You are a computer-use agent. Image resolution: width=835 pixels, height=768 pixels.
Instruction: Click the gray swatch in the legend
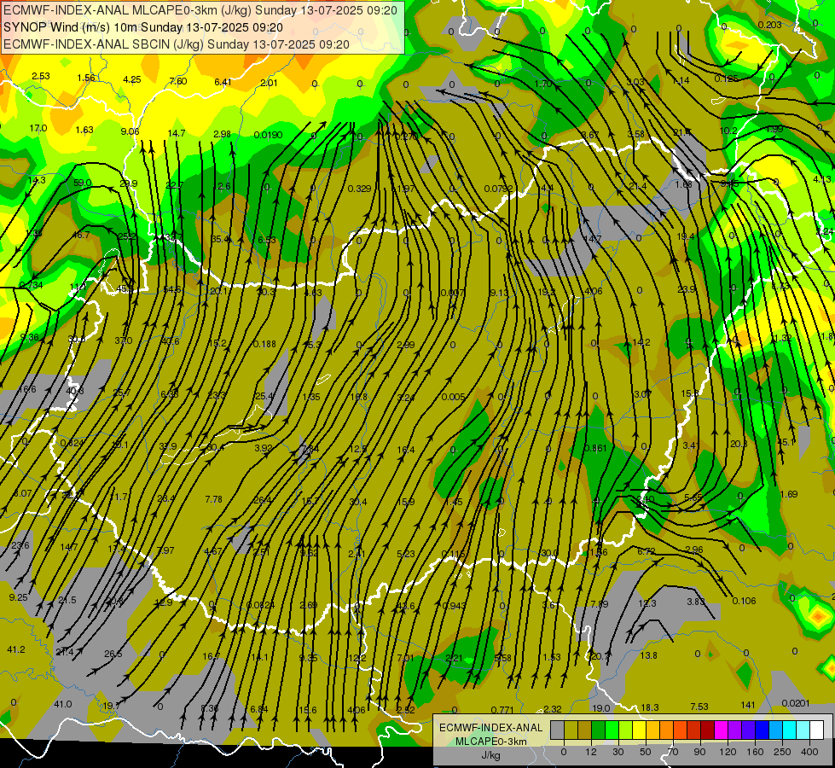[557, 730]
